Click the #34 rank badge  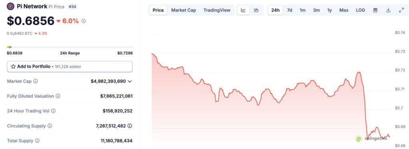pyautogui.click(x=72, y=6)
